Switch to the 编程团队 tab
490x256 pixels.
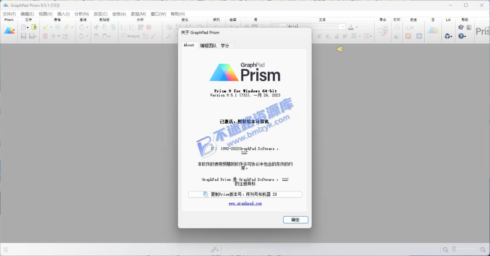point(208,46)
